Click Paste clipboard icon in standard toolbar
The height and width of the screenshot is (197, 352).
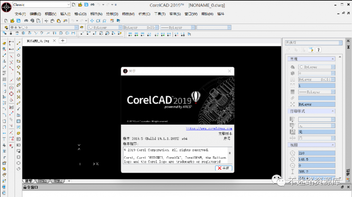(x=59, y=21)
